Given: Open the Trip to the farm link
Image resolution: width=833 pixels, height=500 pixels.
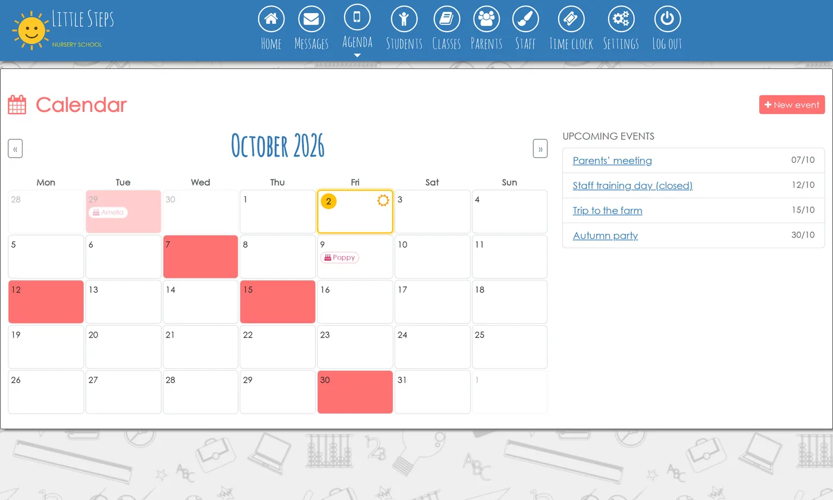Looking at the screenshot, I should click(x=607, y=211).
